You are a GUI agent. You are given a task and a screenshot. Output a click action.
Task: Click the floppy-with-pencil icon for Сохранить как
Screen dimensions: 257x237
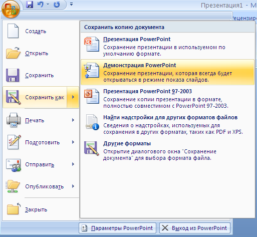click(14, 97)
